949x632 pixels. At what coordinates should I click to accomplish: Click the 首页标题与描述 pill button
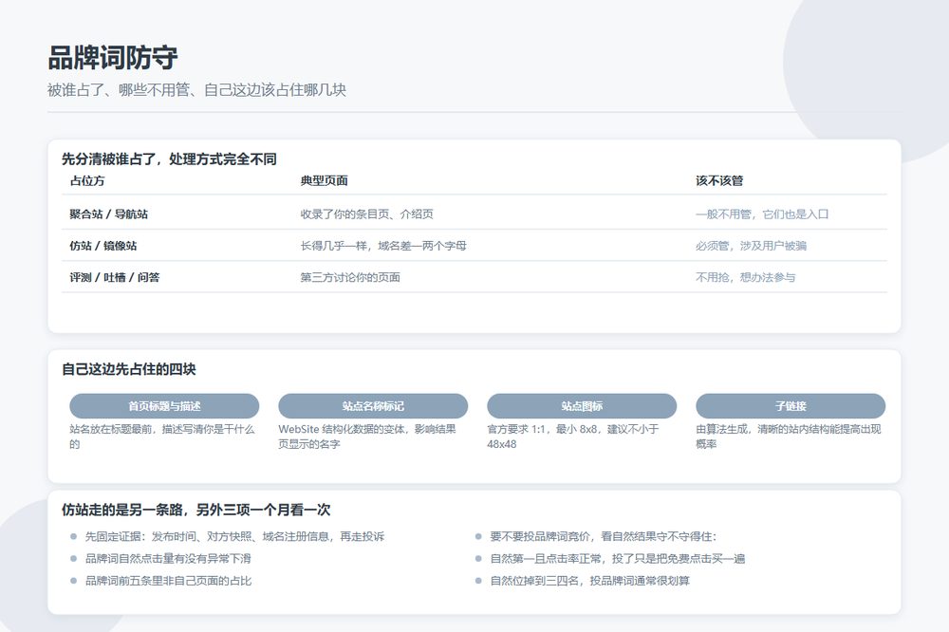[164, 406]
